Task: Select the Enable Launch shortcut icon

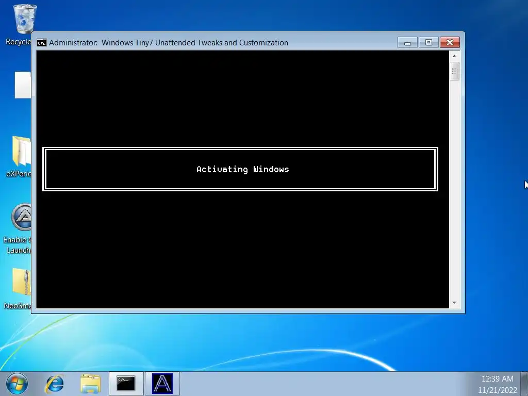Action: (x=19, y=228)
